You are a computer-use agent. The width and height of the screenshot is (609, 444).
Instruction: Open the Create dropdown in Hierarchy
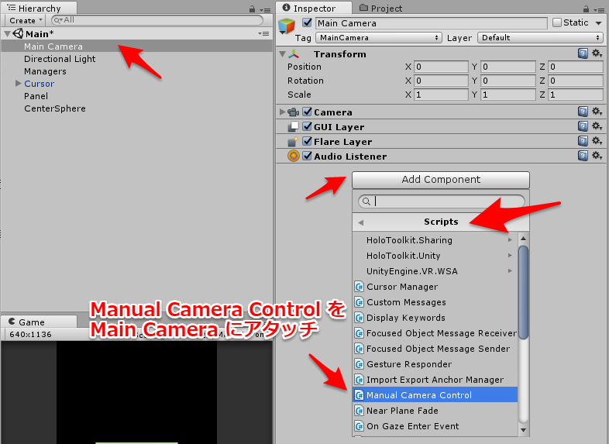click(26, 20)
